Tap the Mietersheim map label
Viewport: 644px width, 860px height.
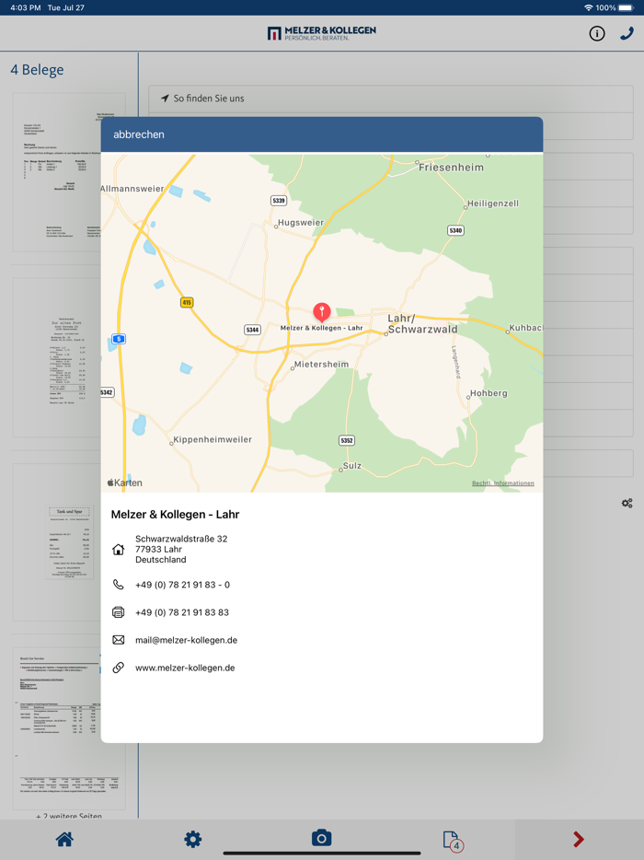[321, 365]
